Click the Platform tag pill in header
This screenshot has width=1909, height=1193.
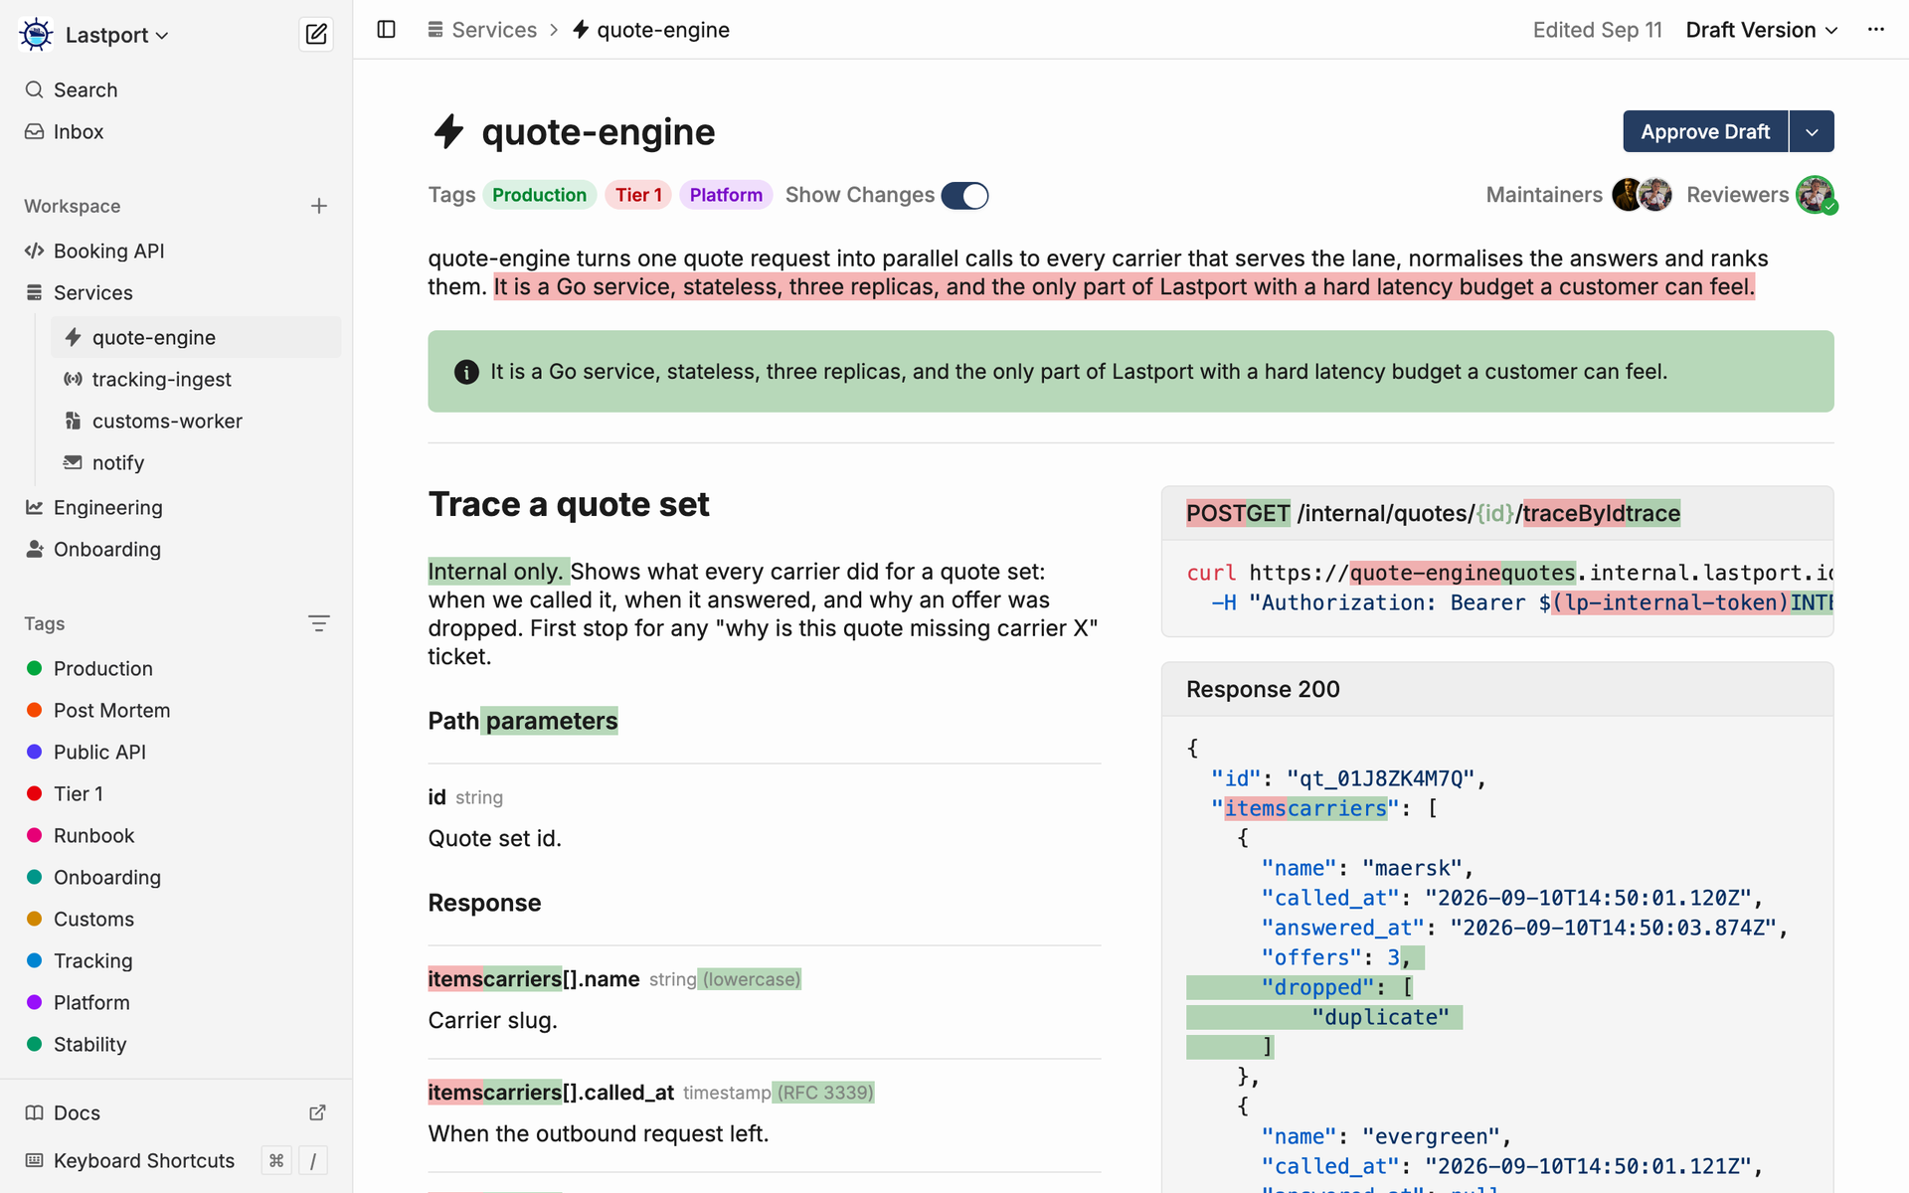click(726, 195)
